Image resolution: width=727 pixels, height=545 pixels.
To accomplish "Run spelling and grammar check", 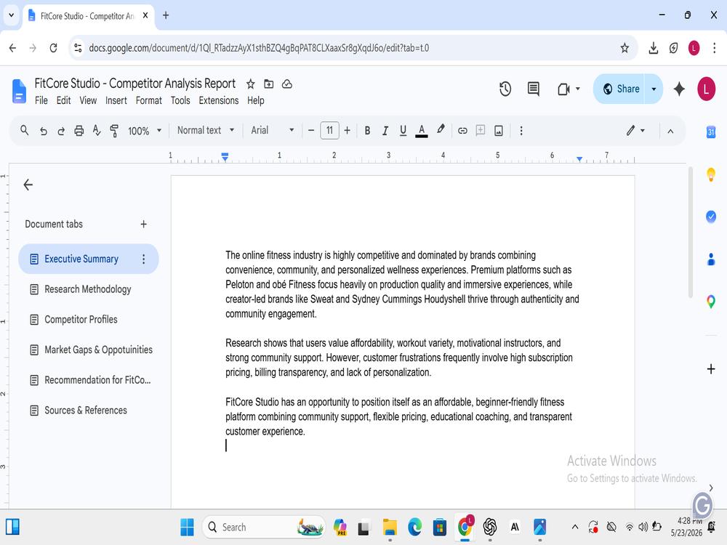I will [x=97, y=131].
